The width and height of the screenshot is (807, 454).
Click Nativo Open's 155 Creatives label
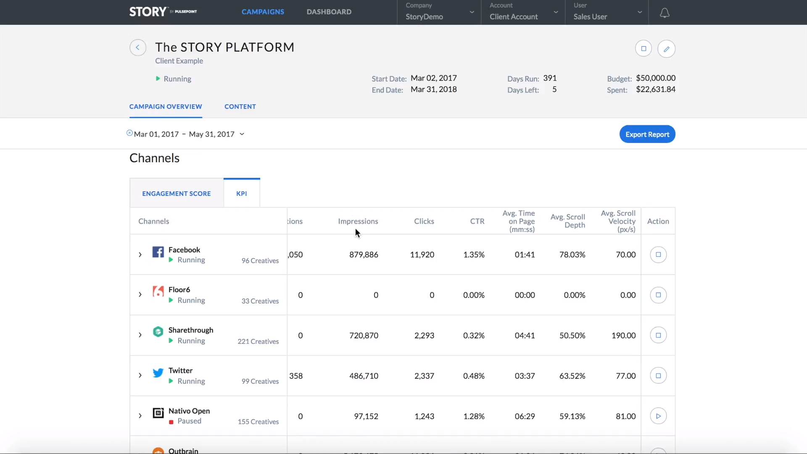point(258,422)
